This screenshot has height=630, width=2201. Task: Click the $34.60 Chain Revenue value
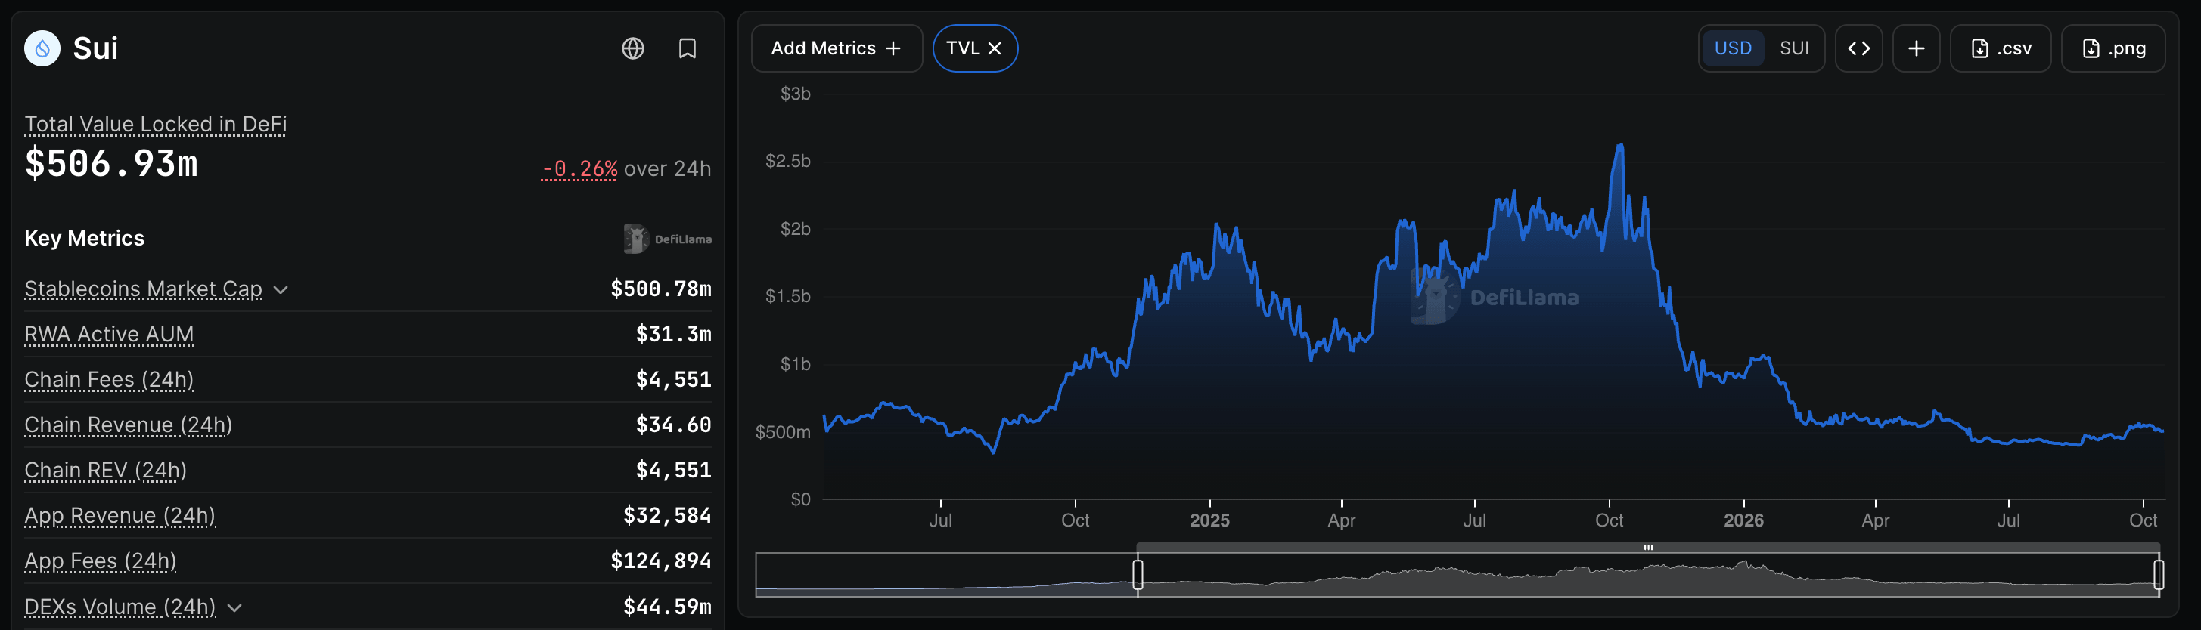tap(673, 425)
